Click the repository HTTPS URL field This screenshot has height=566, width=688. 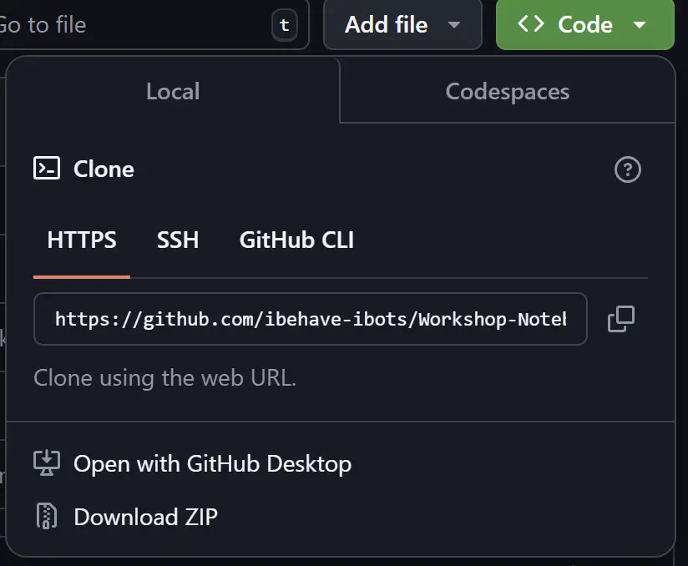click(310, 319)
